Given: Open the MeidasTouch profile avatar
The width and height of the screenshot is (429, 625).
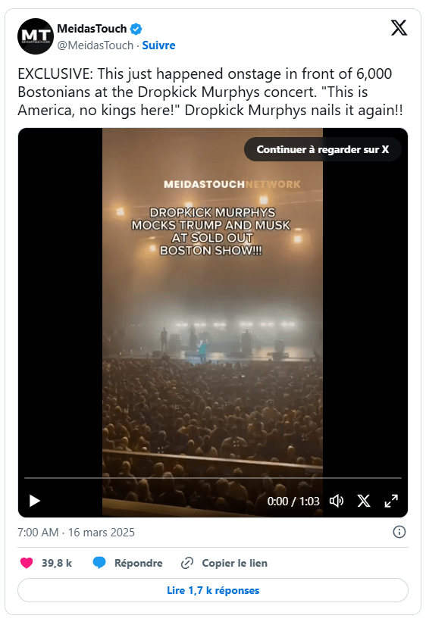Looking at the screenshot, I should coord(36,36).
